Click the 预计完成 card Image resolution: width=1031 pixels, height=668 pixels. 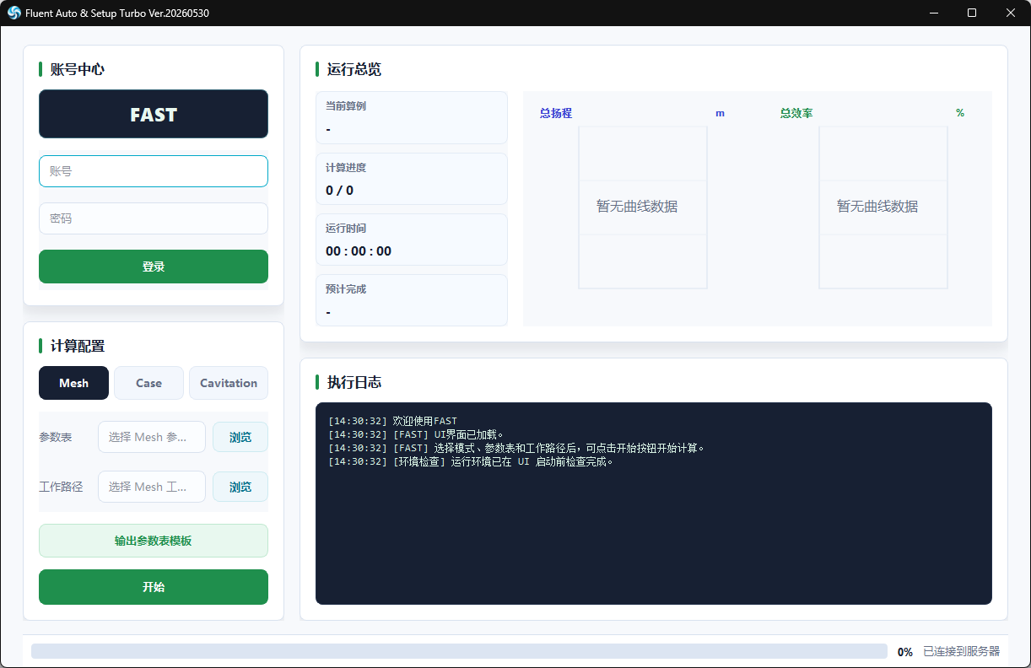pos(412,300)
